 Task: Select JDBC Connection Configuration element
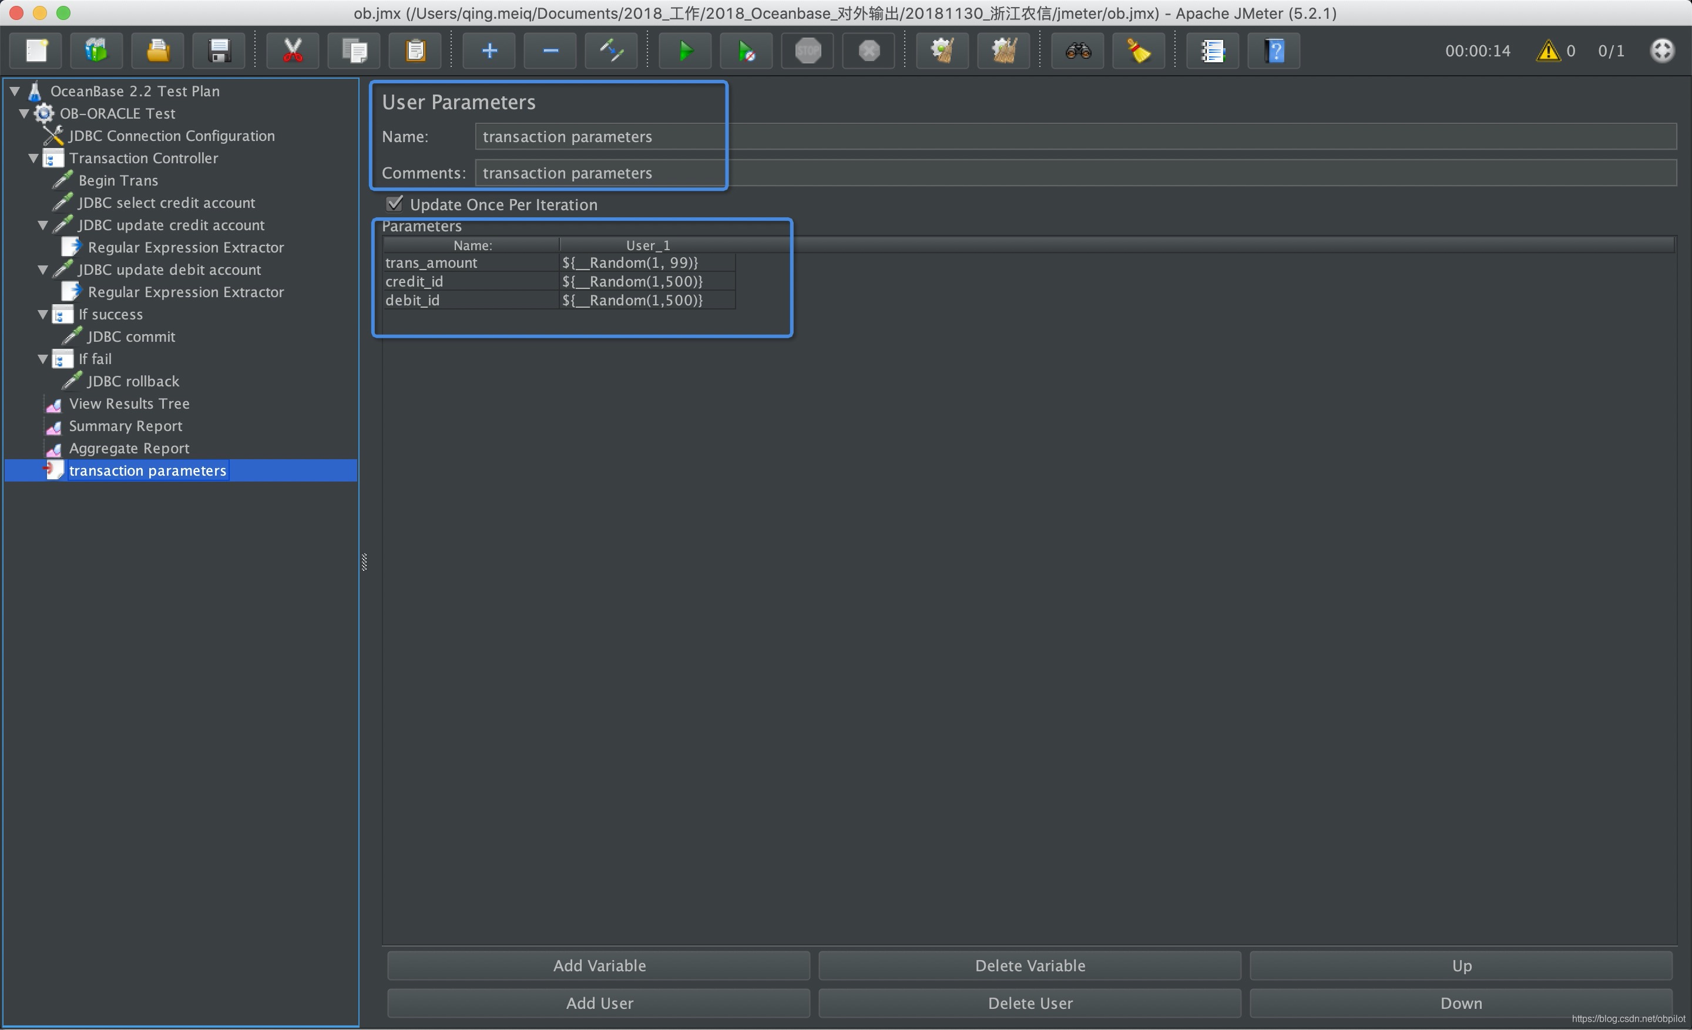tap(172, 136)
